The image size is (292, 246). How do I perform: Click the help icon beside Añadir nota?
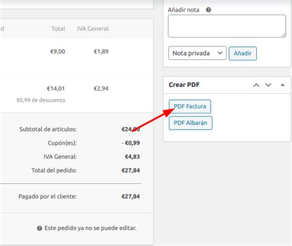(208, 10)
